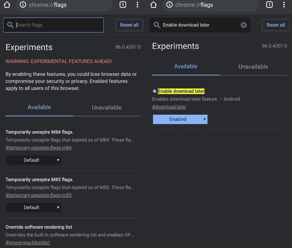Open the #download-later link
292x248 pixels.
169,107
